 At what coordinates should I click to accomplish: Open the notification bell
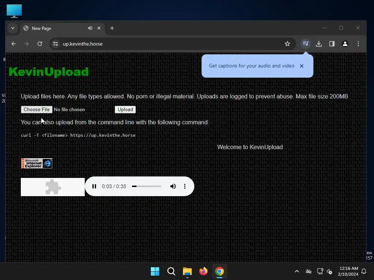[364, 271]
